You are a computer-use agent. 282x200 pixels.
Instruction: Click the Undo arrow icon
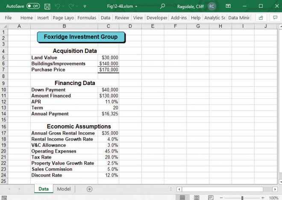tap(58, 6)
